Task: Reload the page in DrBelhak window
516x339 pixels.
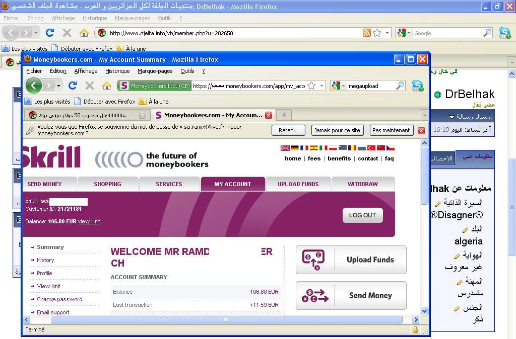Action: point(50,33)
